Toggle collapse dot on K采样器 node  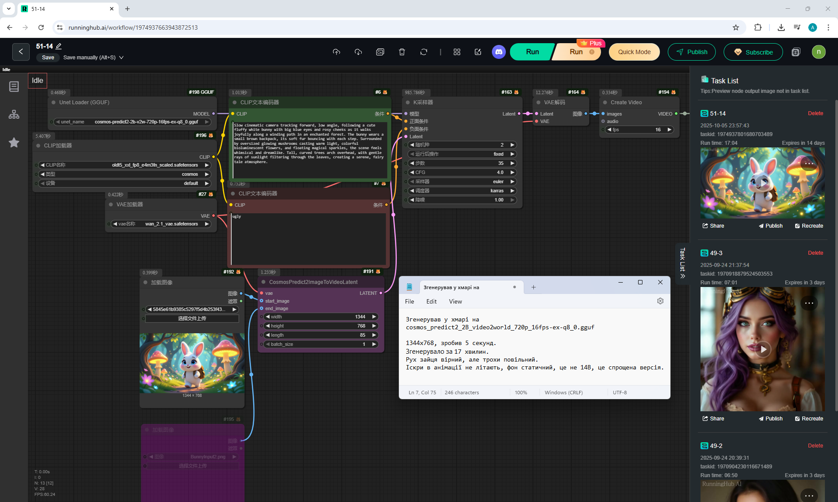(407, 102)
